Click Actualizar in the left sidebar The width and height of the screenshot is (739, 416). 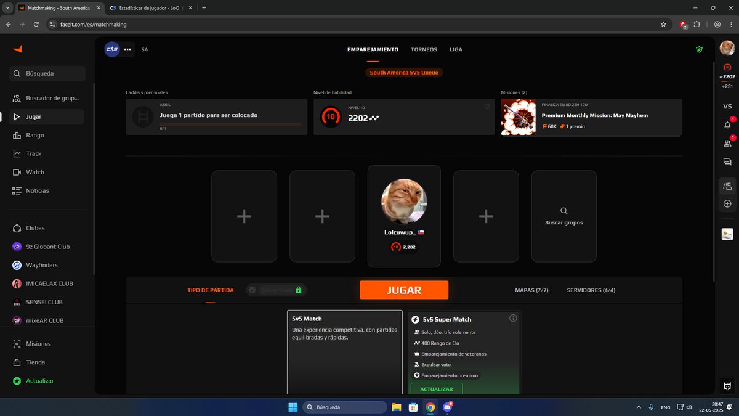(x=47, y=381)
